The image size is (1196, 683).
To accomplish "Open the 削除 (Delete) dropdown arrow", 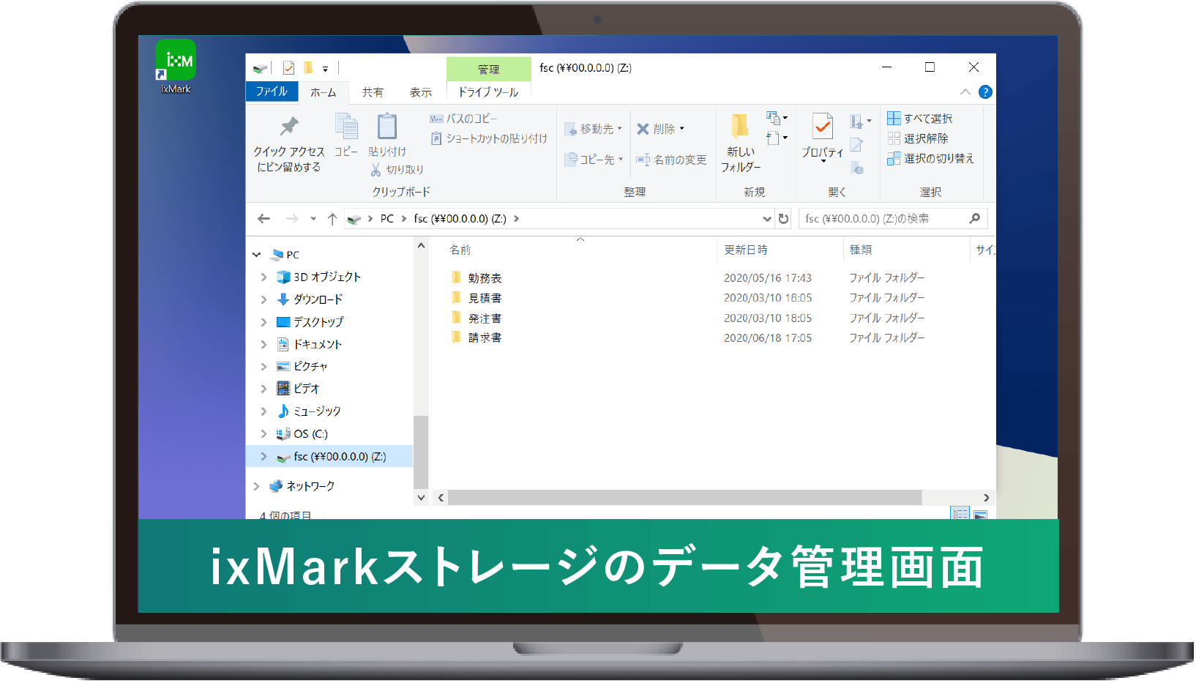I will click(x=683, y=128).
